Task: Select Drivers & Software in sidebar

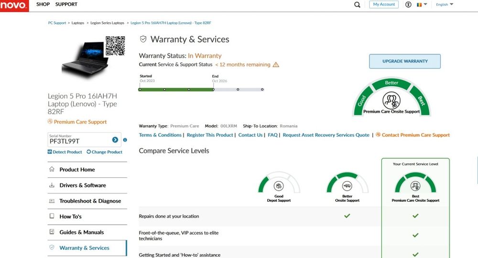Action: point(82,186)
